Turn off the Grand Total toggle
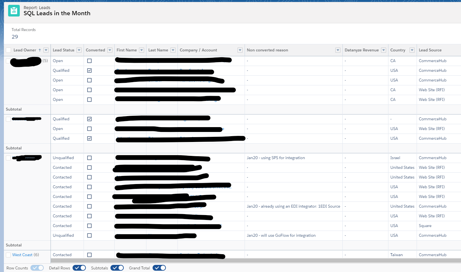The width and height of the screenshot is (461, 272). click(x=159, y=268)
